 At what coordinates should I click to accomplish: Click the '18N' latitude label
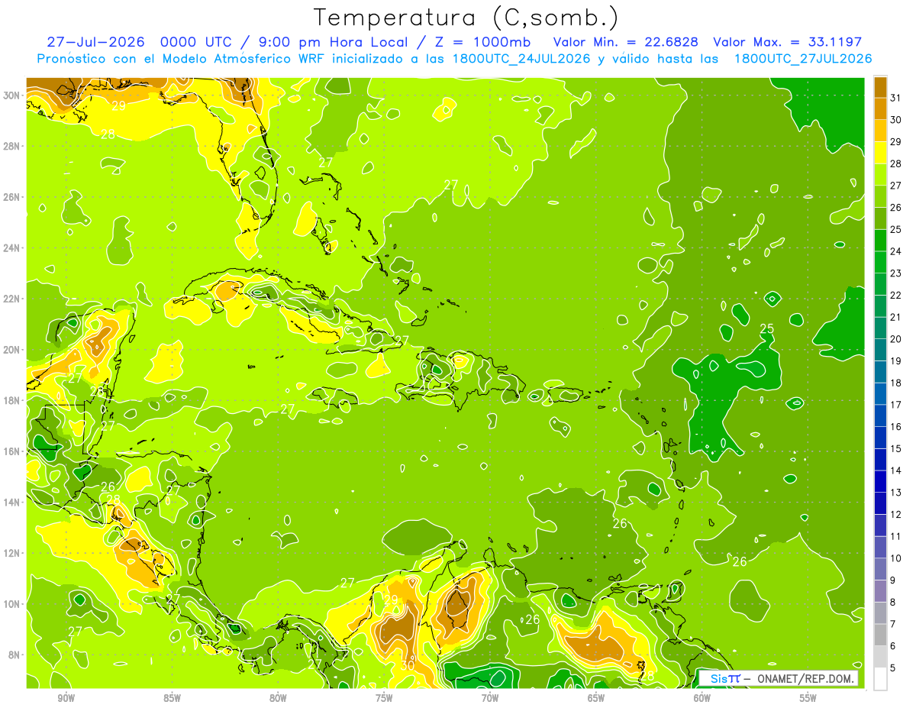[x=13, y=400]
